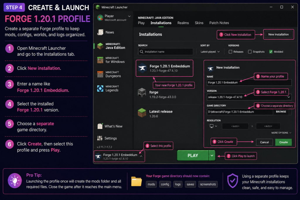Expand the Player account dropdown chevron

click(x=129, y=16)
